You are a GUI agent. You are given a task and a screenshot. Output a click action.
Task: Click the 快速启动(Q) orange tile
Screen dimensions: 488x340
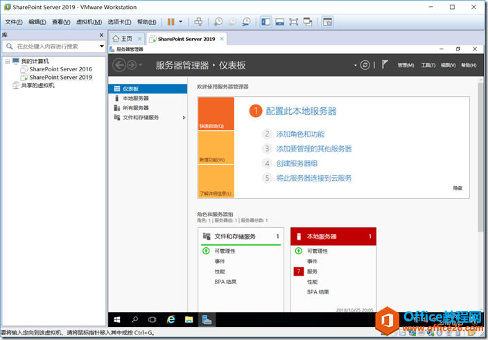(216, 114)
